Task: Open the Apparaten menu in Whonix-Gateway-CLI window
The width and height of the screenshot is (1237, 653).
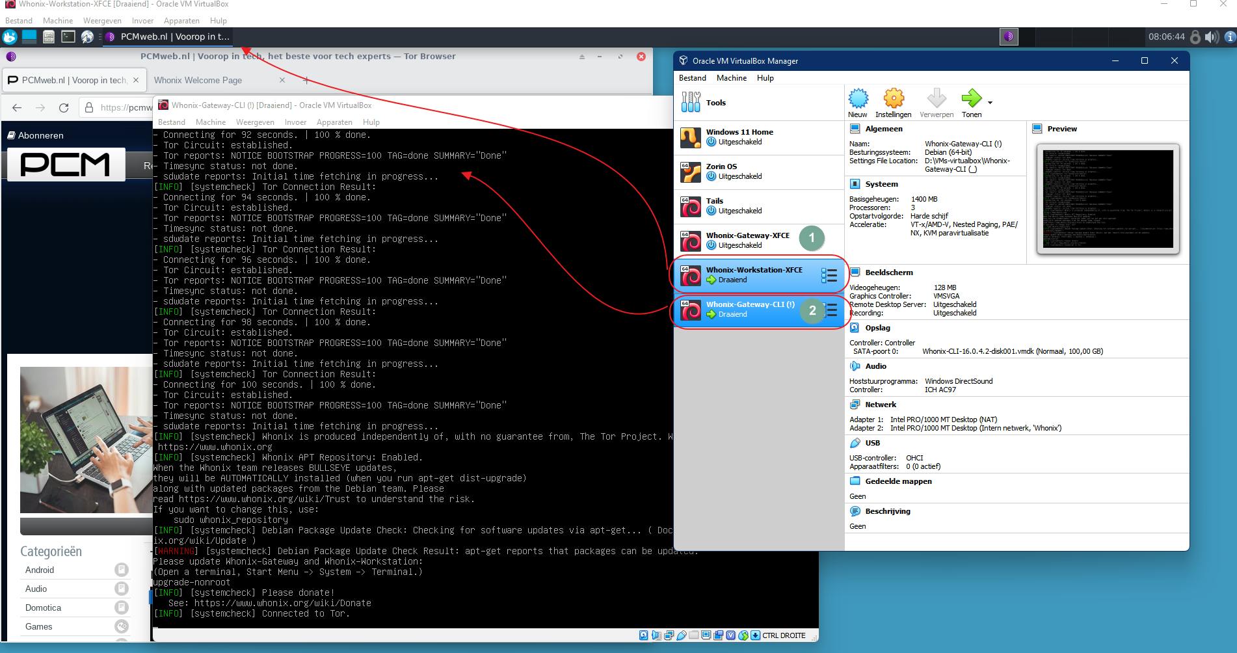Action: tap(334, 122)
